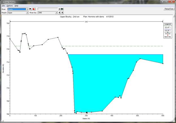Screen dimensions: 176x123
Task: Click the red record circle button
Action: point(34,9)
